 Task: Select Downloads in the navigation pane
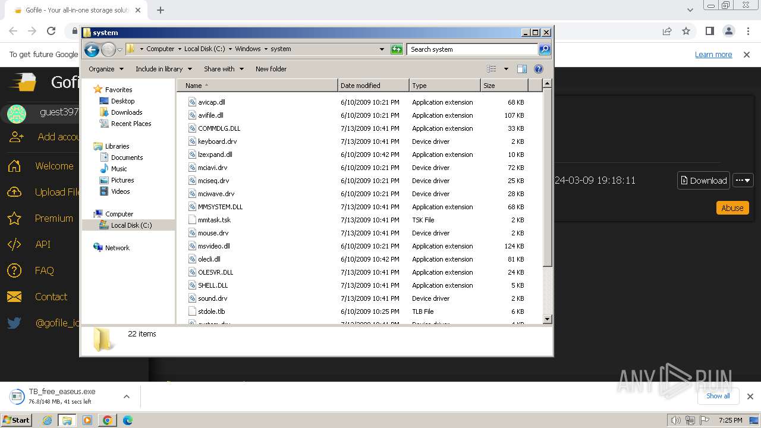(126, 112)
